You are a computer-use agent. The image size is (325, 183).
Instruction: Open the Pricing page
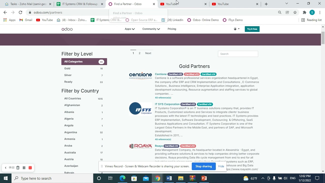coord(172,29)
